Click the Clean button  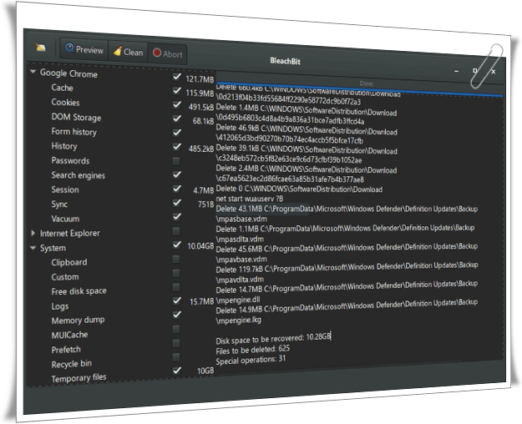[x=128, y=52]
